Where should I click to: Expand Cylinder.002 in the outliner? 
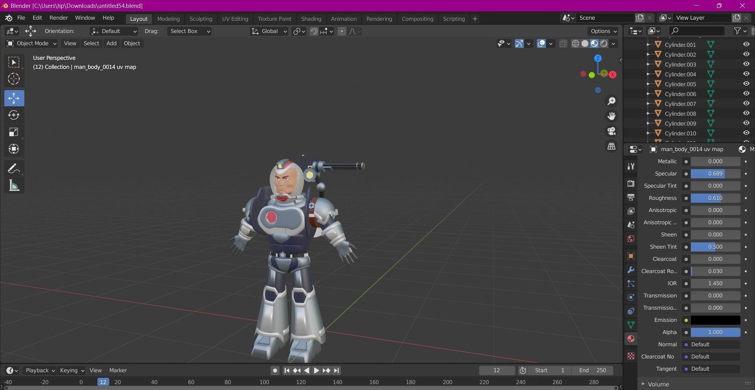648,54
